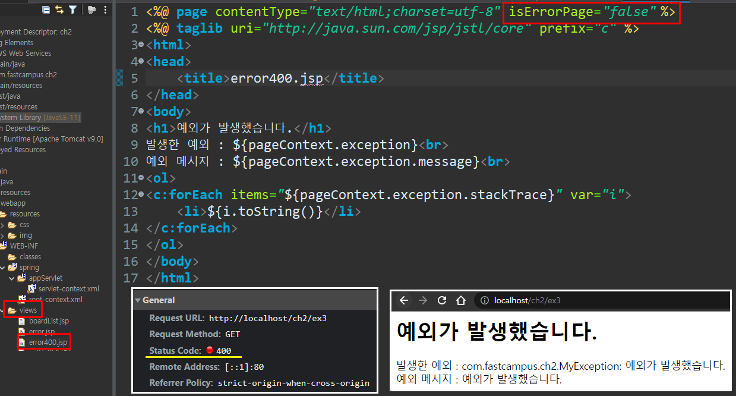Select root-context.xml in the tree
The width and height of the screenshot is (736, 396).
coord(56,300)
